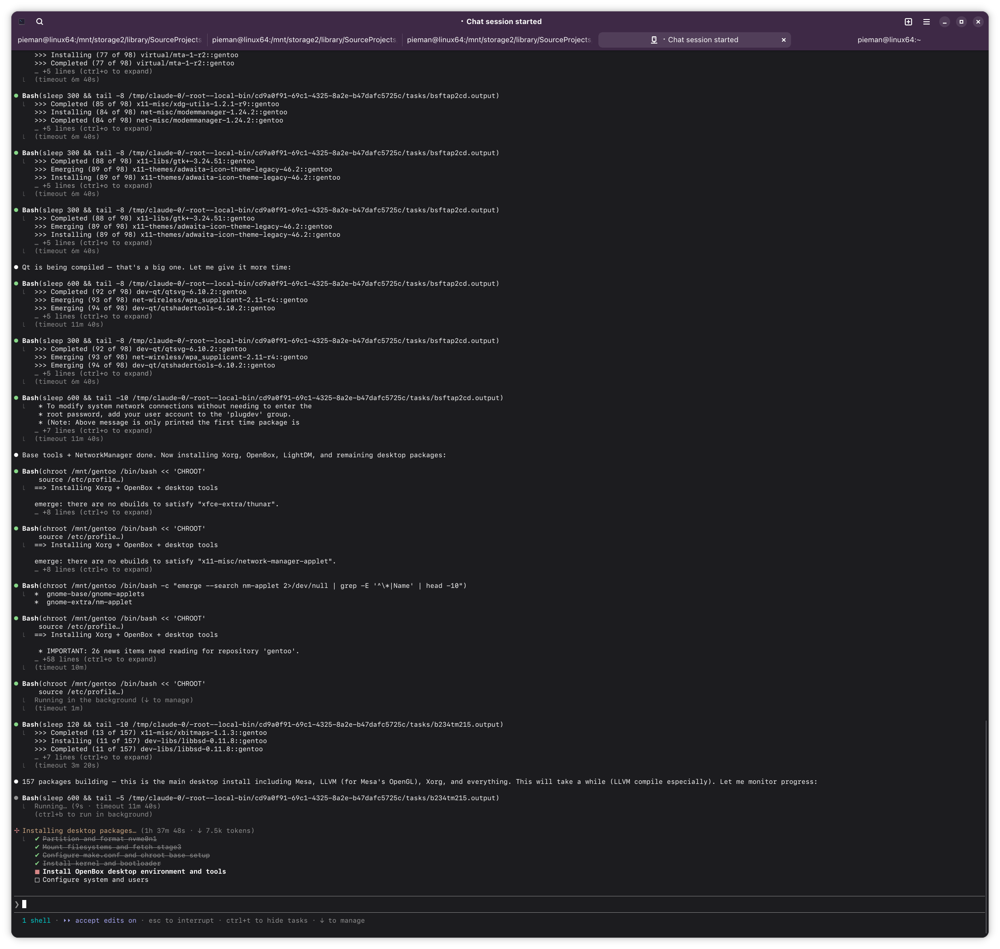1000x949 pixels.
Task: Expand the +58 lines collapsed output
Action: tap(95, 659)
